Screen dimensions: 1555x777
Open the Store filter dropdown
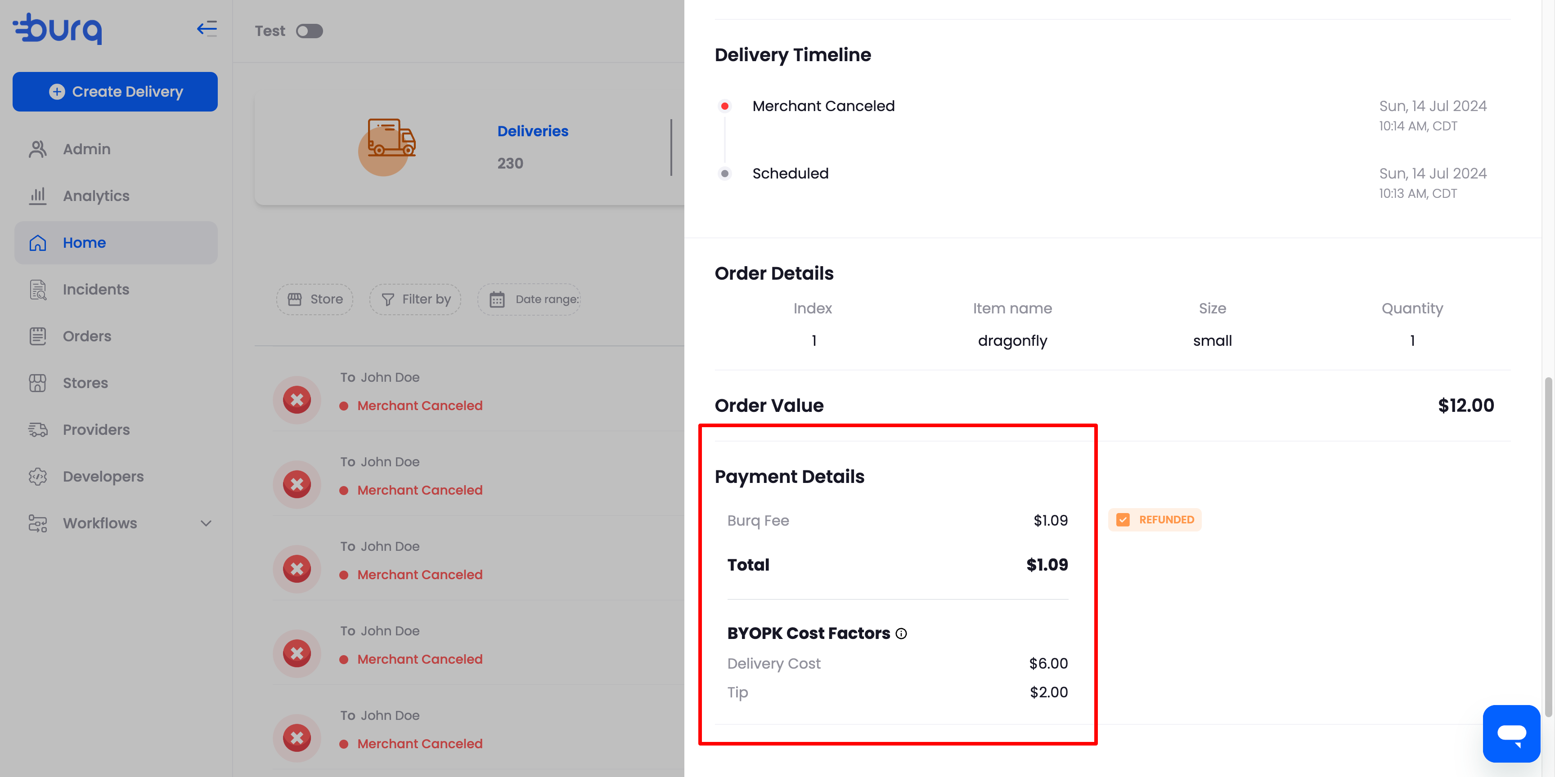[315, 299]
